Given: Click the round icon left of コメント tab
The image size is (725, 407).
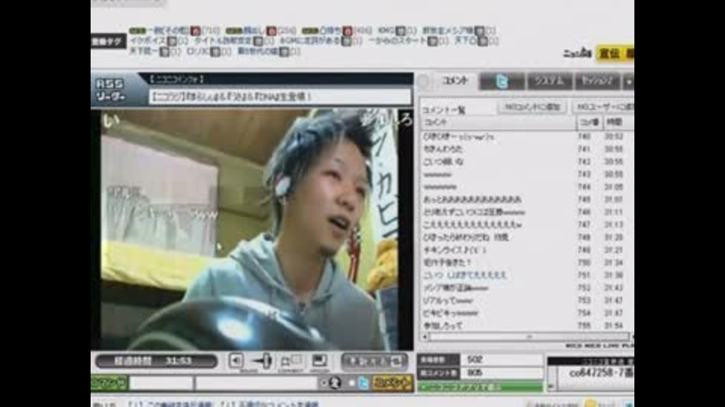Looking at the screenshot, I should click(x=424, y=81).
